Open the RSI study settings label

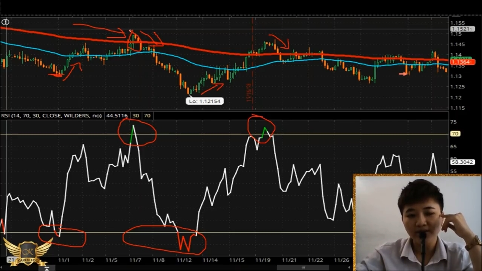(51, 116)
